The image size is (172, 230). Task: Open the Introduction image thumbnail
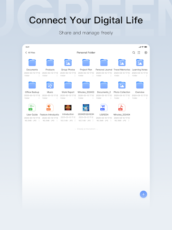(x=68, y=107)
